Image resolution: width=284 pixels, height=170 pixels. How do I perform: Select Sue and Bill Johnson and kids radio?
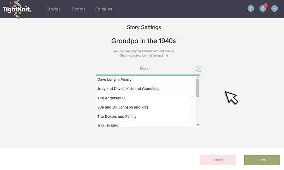pyautogui.click(x=192, y=107)
